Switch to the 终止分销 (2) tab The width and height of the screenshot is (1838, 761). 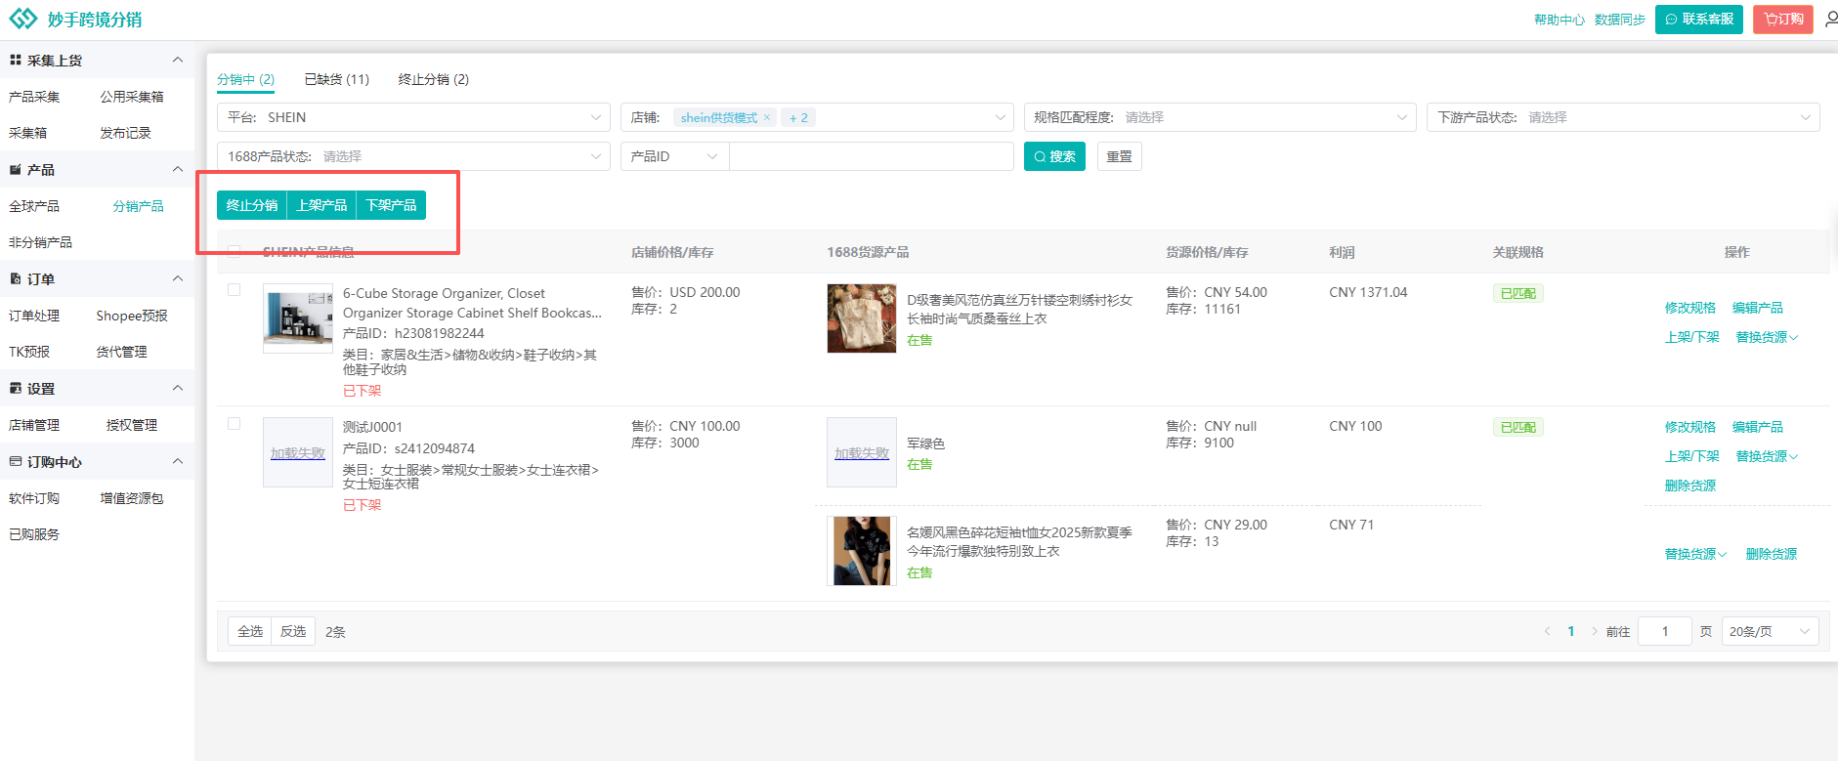pyautogui.click(x=433, y=79)
